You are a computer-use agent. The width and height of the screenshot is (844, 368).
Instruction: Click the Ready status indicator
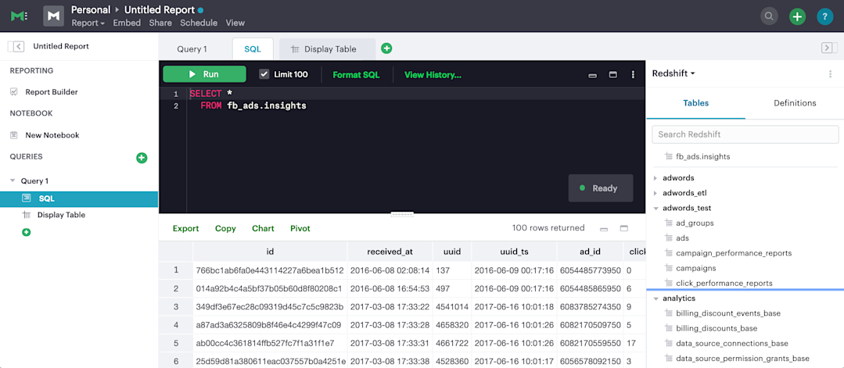pyautogui.click(x=601, y=188)
